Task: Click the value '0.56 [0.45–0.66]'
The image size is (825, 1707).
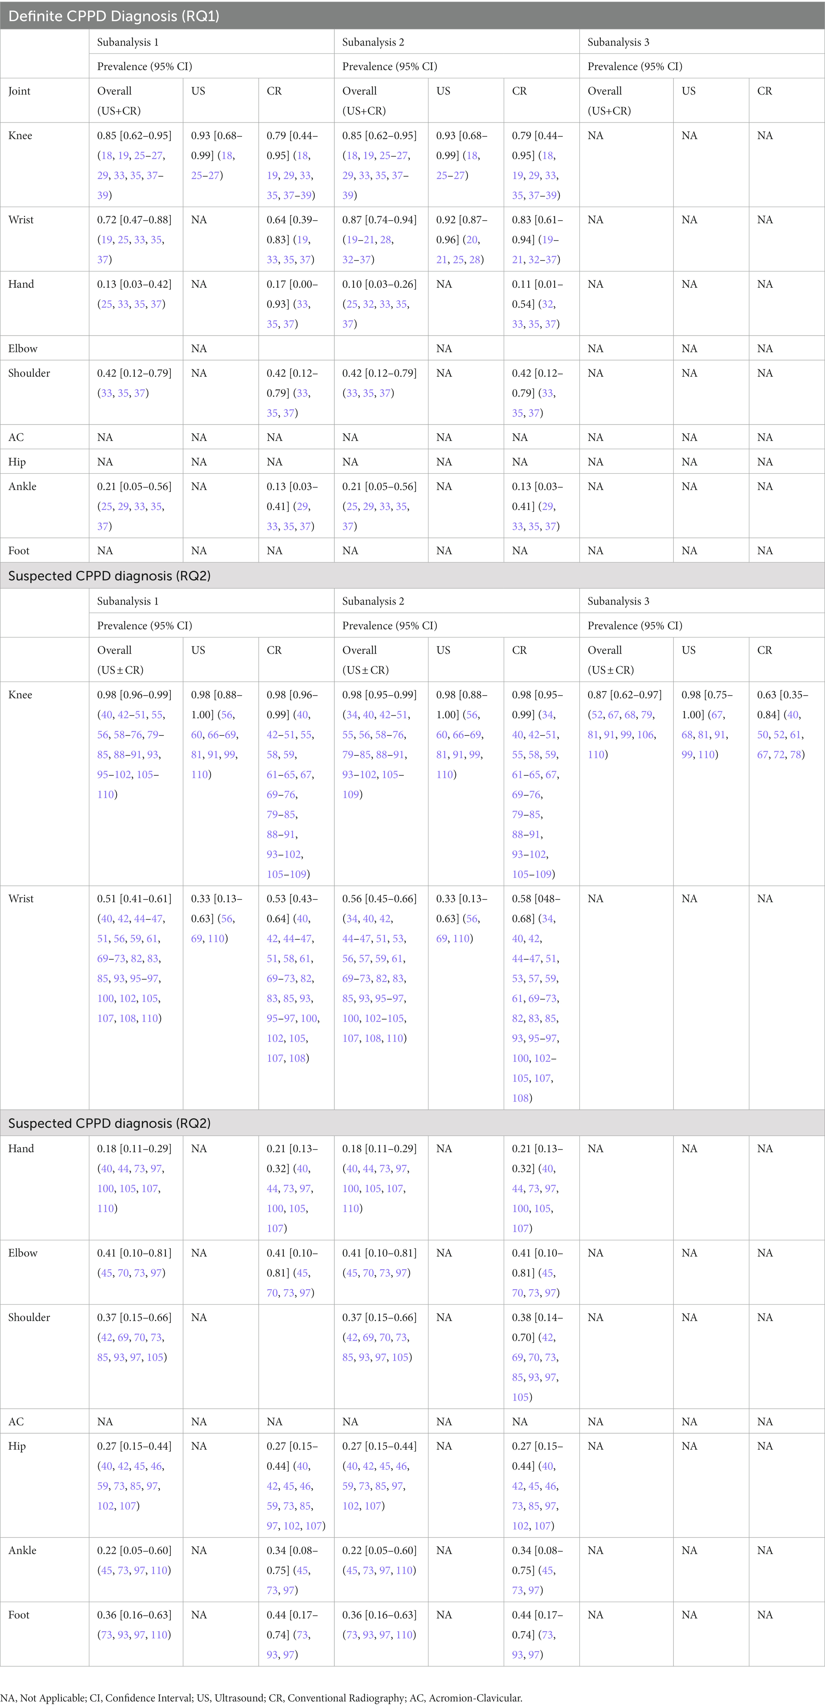Action: [x=379, y=899]
